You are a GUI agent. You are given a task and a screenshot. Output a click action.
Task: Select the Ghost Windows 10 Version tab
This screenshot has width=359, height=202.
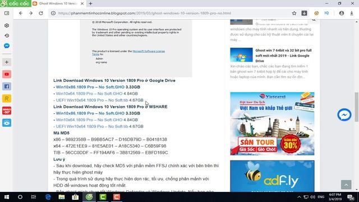point(58,3)
